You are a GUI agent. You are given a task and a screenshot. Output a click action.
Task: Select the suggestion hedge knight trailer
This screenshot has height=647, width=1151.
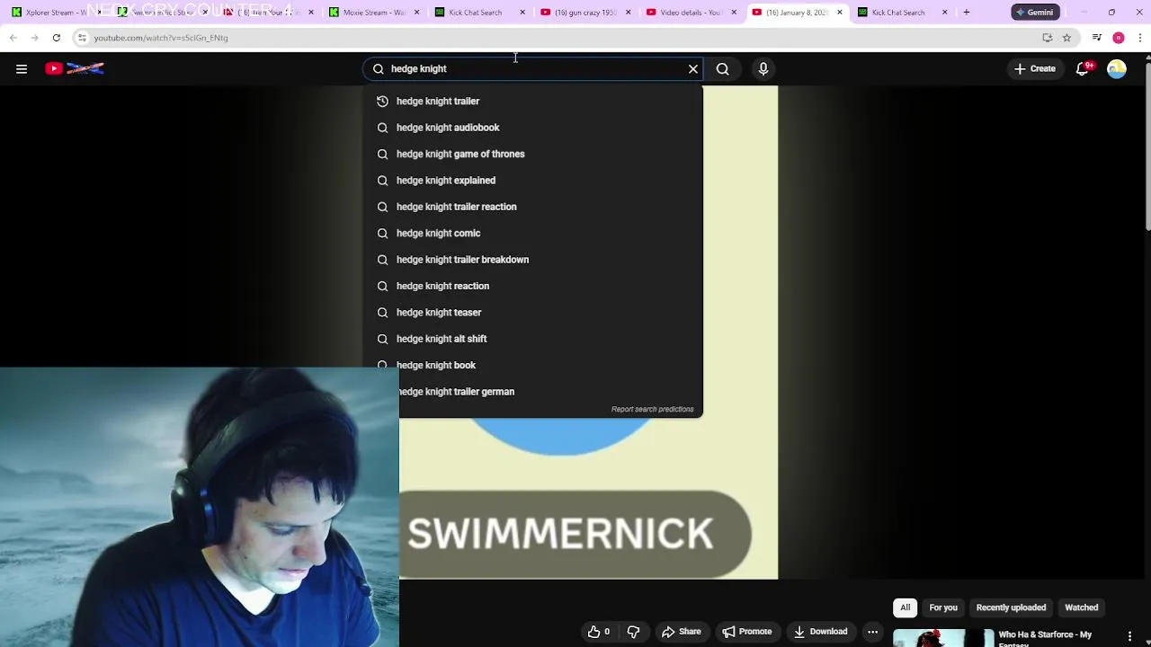(x=532, y=102)
